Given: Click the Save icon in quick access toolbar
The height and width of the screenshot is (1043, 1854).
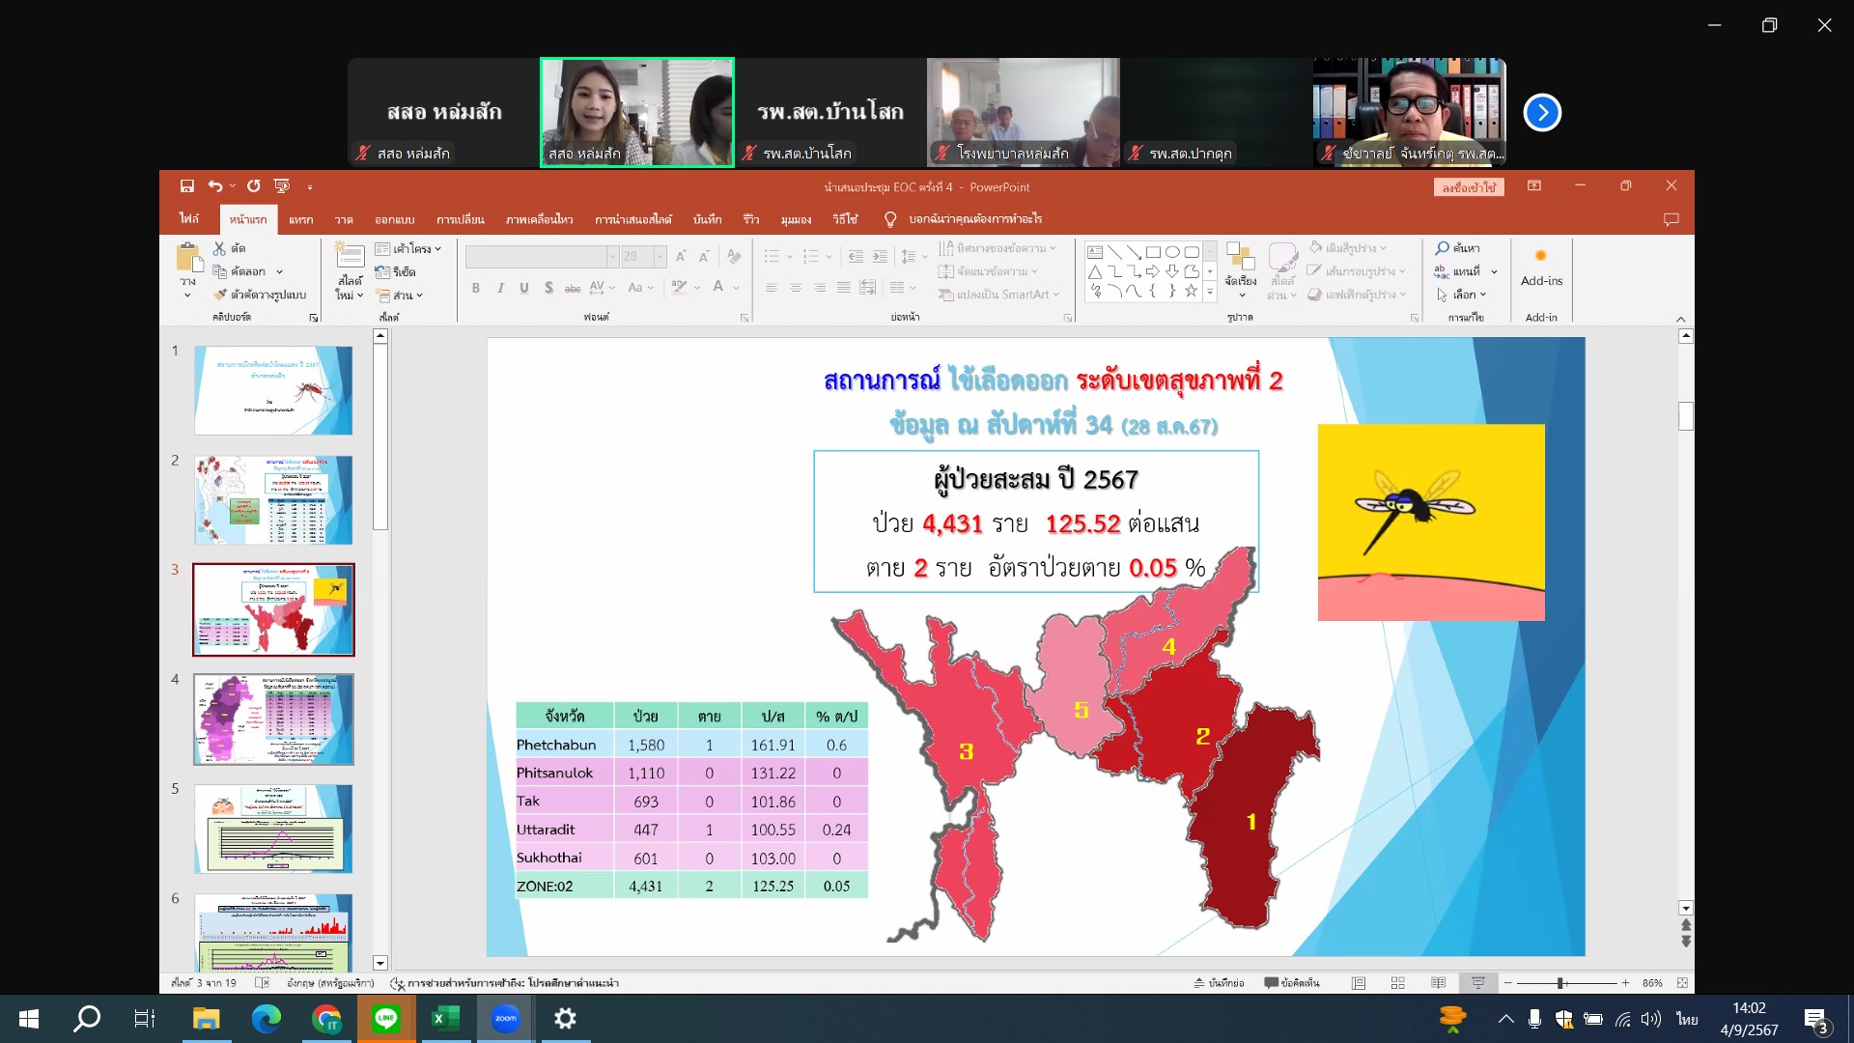Looking at the screenshot, I should (187, 186).
